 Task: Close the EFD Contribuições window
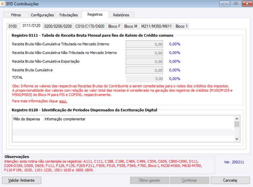coord(247,4)
